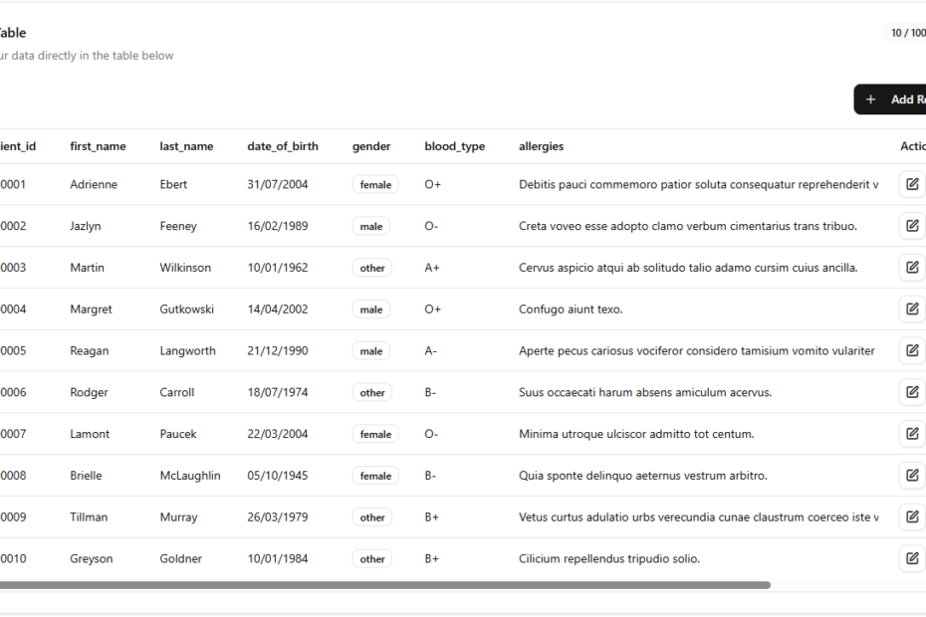Select the blood_type column header
Viewport: 926px width, 617px height.
click(454, 146)
